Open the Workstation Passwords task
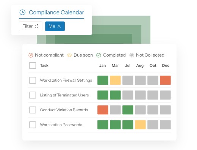Image resolution: width=197 pixels, height=150 pixels. pos(61,125)
